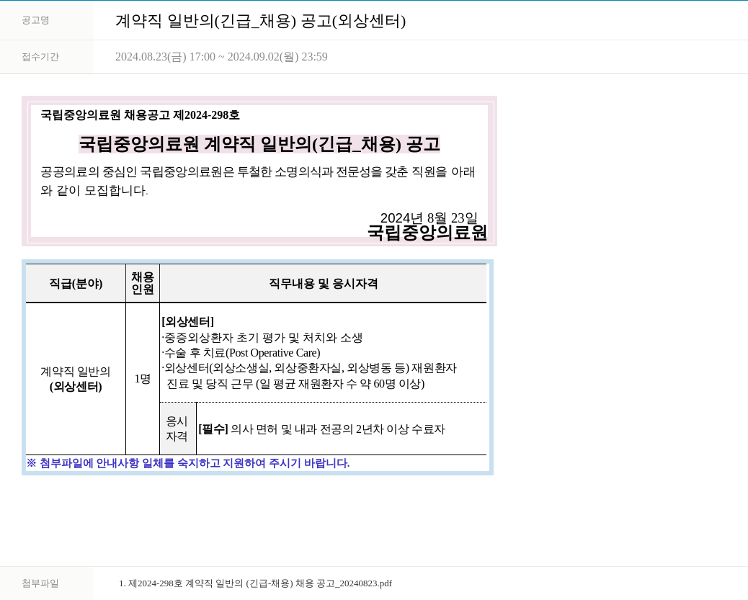
Task: Click the table header 직무내용 및 응시자격
Action: 324,283
